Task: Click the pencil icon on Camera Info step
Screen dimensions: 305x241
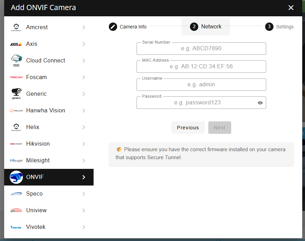Action: 113,26
